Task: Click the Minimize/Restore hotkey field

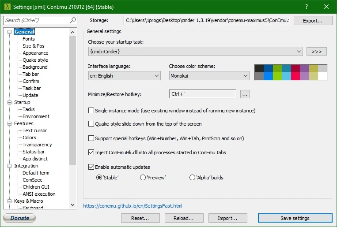Action: pyautogui.click(x=202, y=94)
